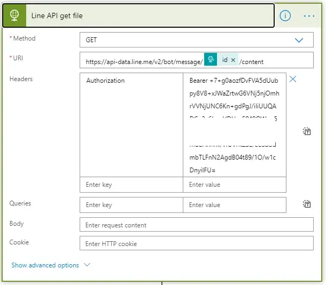Screen dimensions: 326x285
Task: Click the URI label
Action: pos(18,58)
